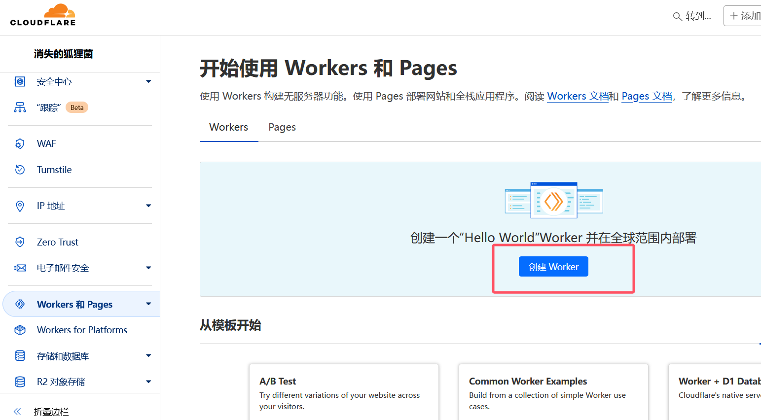Click the 从模板开始 heading
Viewport: 761px width, 420px height.
tap(230, 325)
